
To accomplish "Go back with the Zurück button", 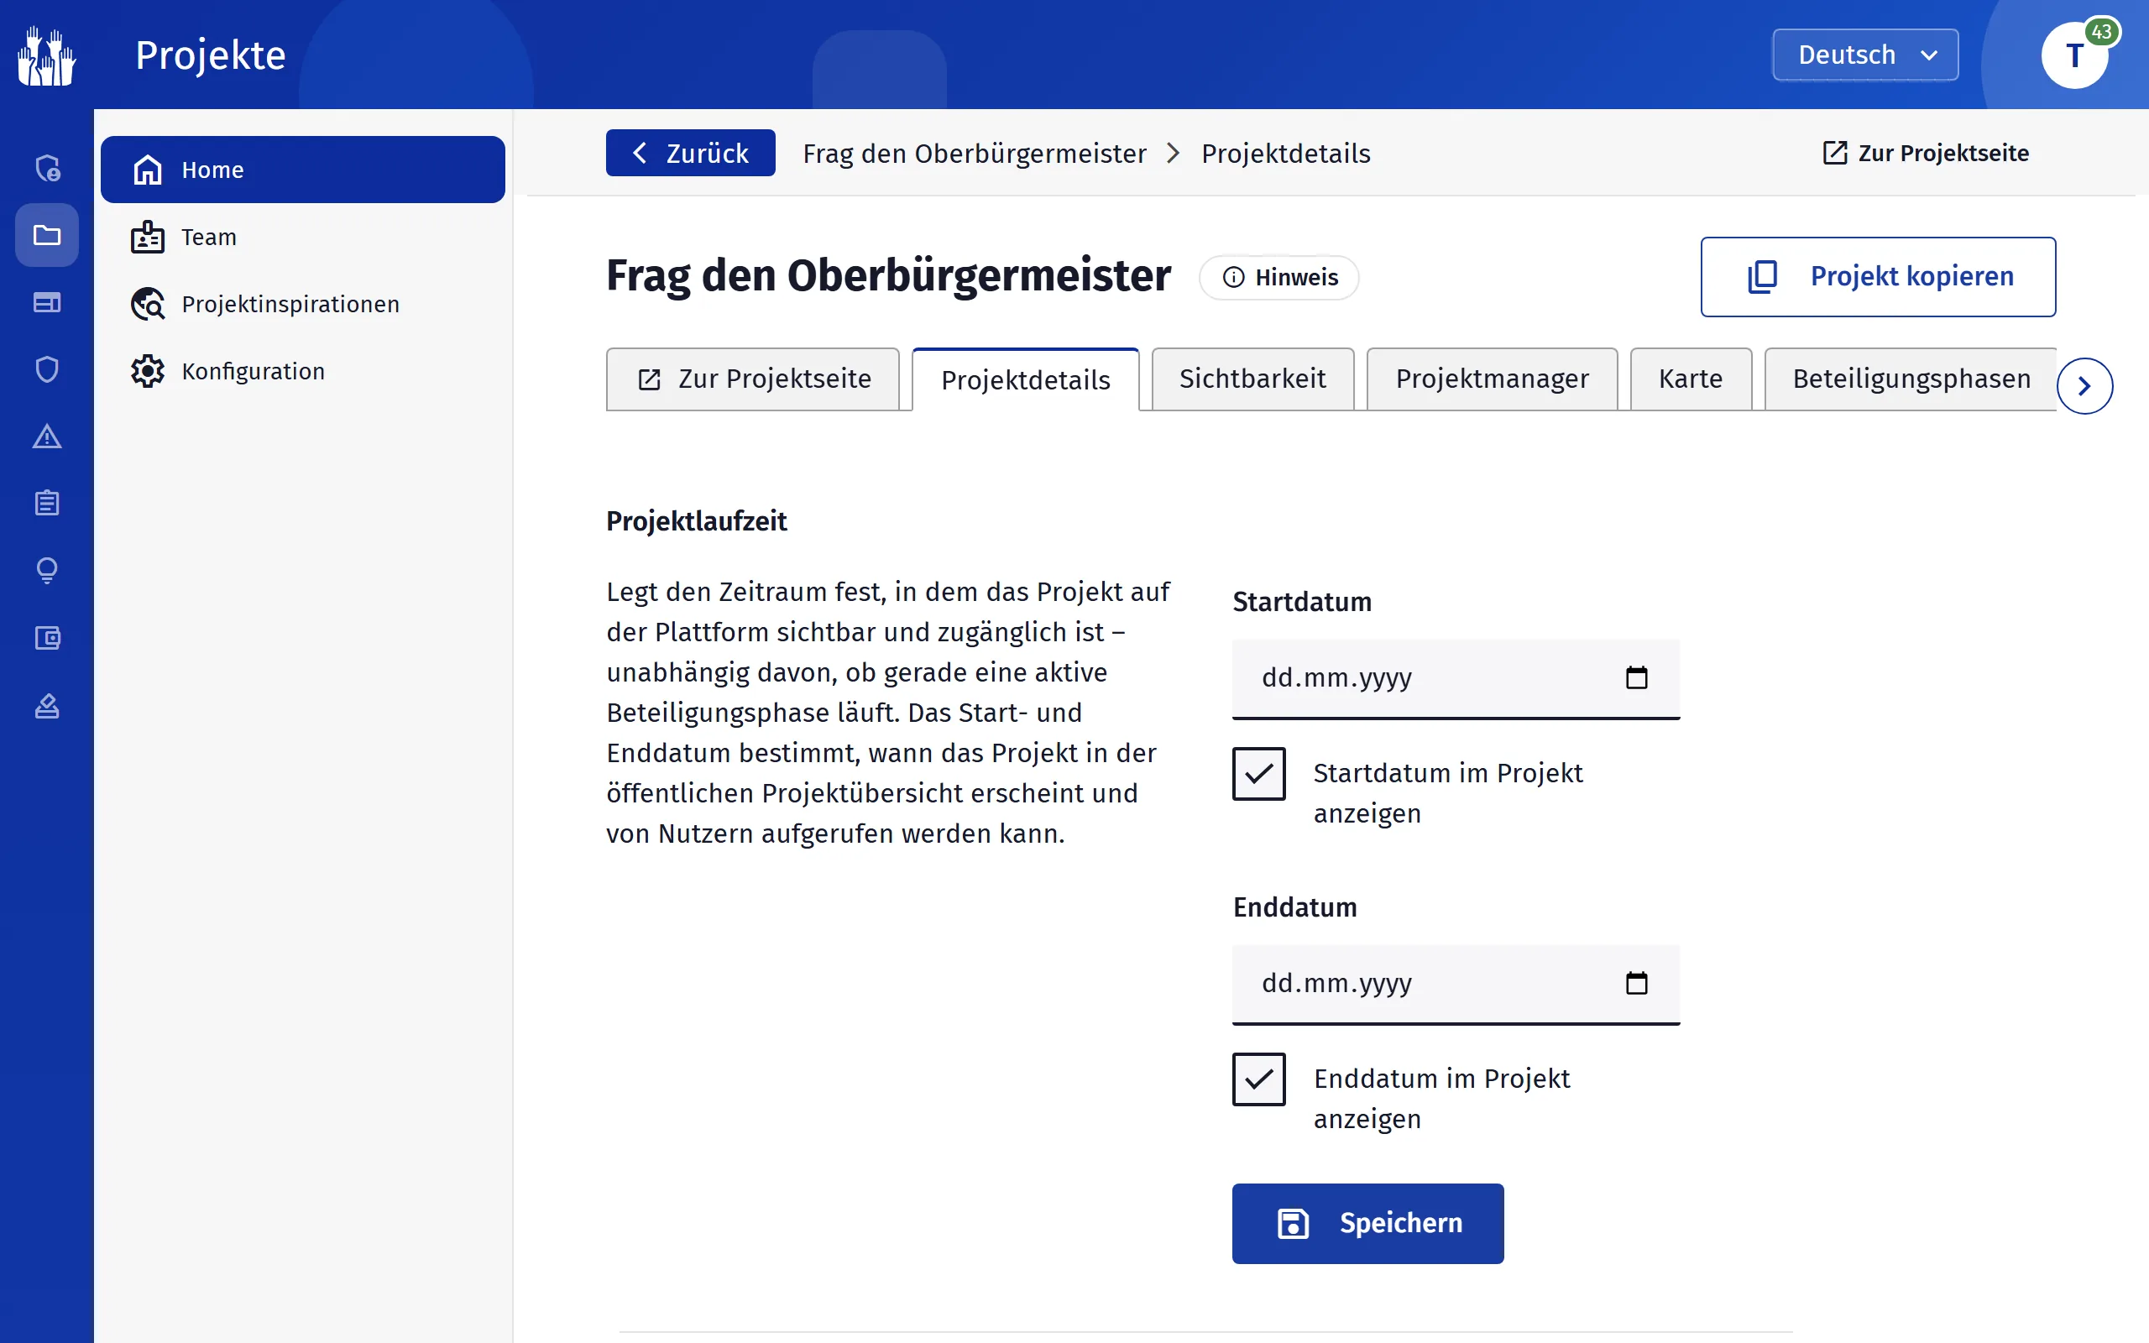I will 690,153.
